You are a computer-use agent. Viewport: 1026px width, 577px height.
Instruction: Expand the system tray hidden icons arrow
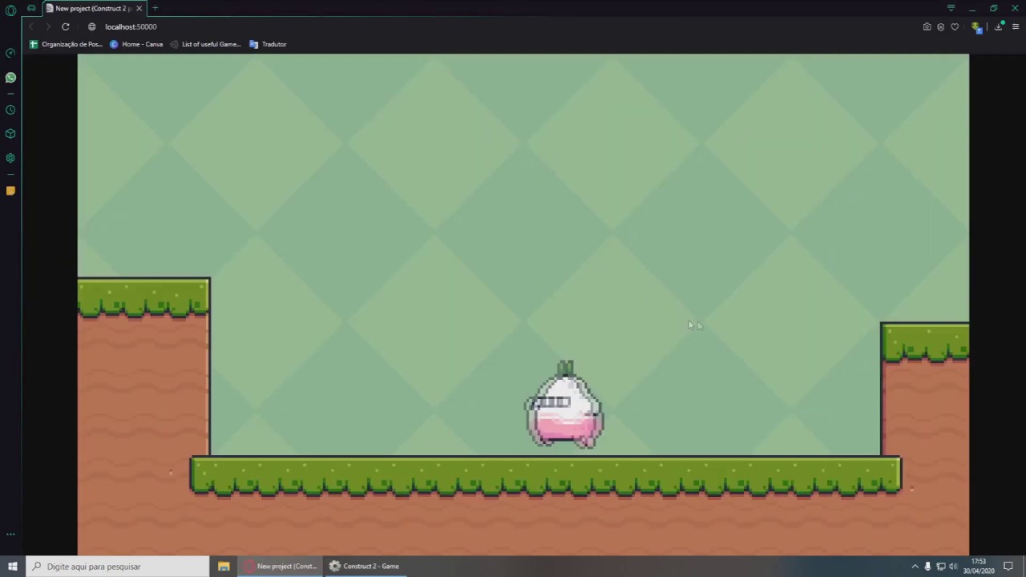pos(915,566)
